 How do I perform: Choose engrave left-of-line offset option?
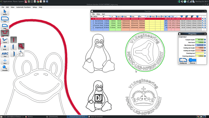click(14, 47)
